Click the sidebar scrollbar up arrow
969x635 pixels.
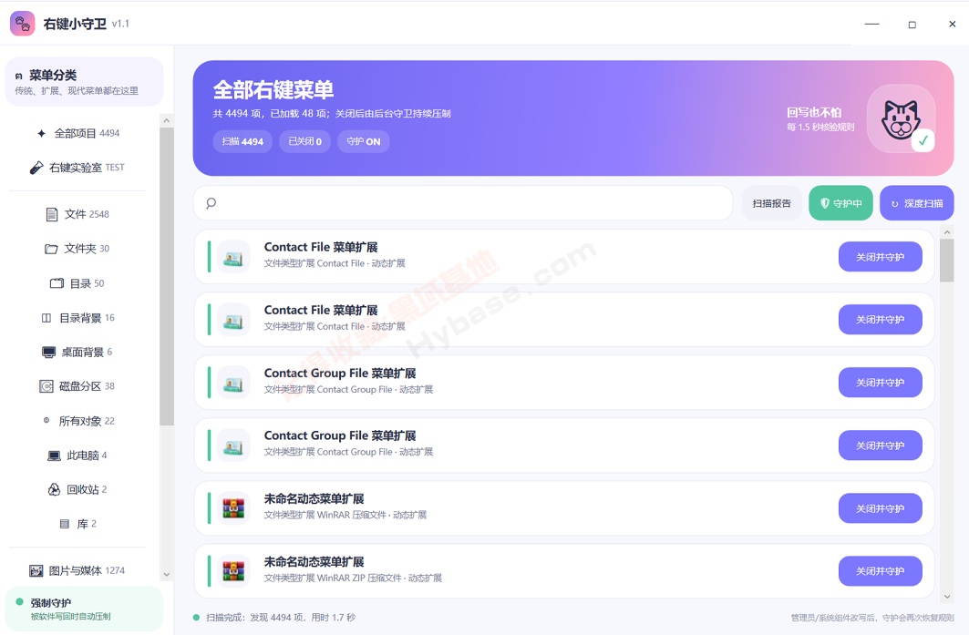click(166, 120)
